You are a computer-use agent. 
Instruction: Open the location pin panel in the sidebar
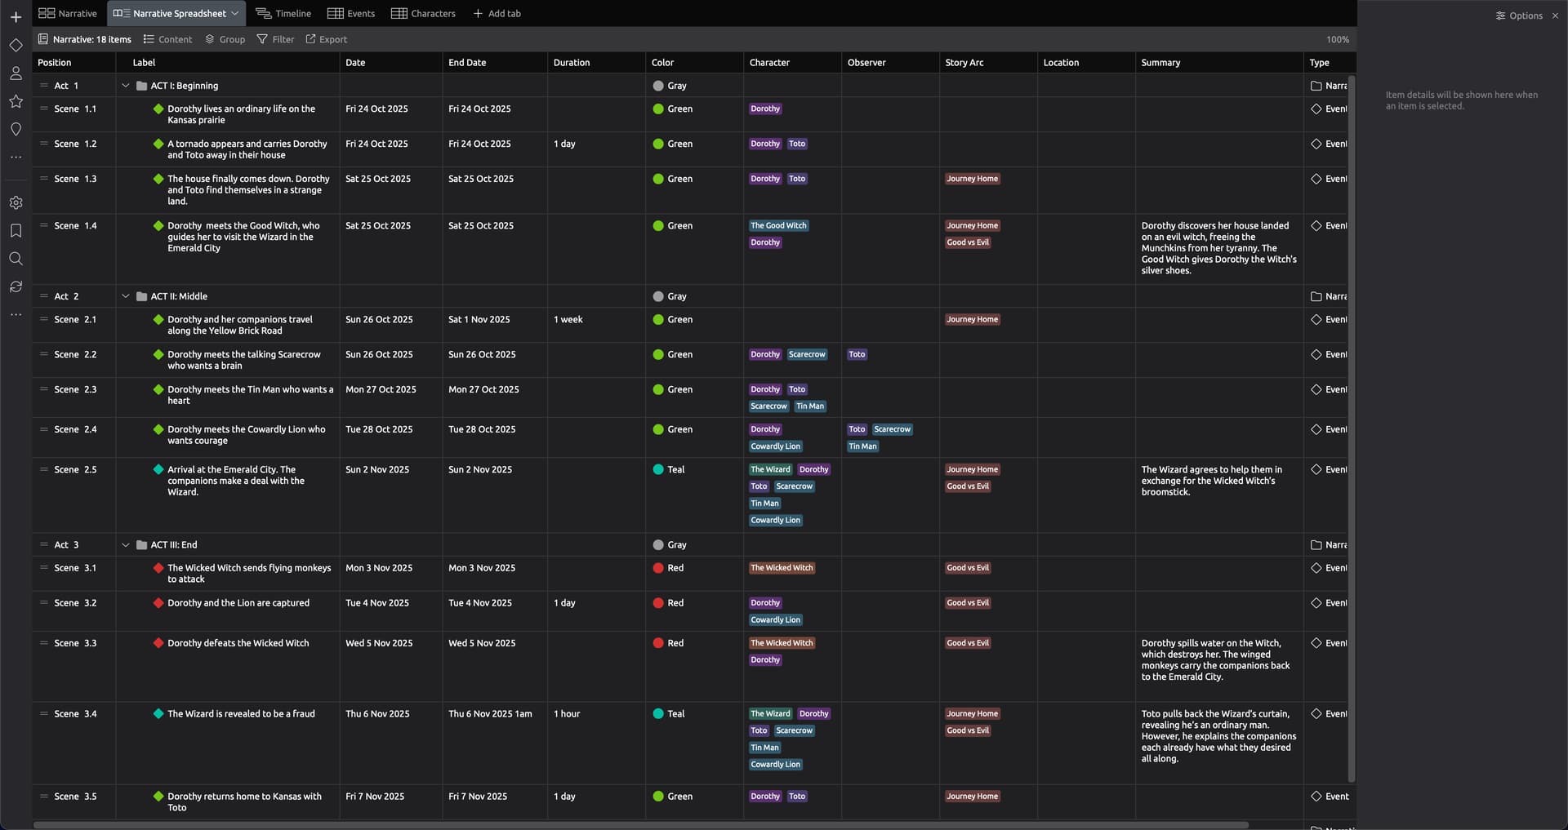tap(16, 130)
